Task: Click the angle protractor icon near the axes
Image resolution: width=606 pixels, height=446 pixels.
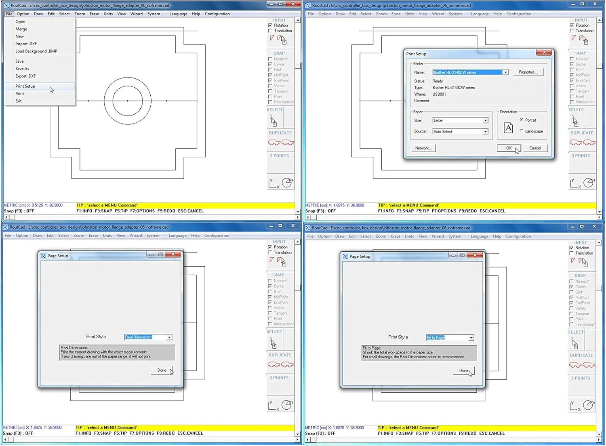Action: 287,182
